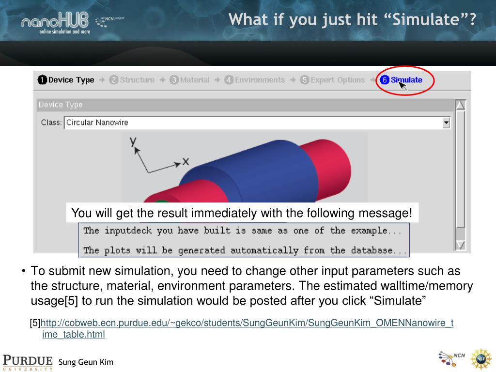Click the 'Class:' label
The width and height of the screenshot is (496, 372).
[51, 123]
